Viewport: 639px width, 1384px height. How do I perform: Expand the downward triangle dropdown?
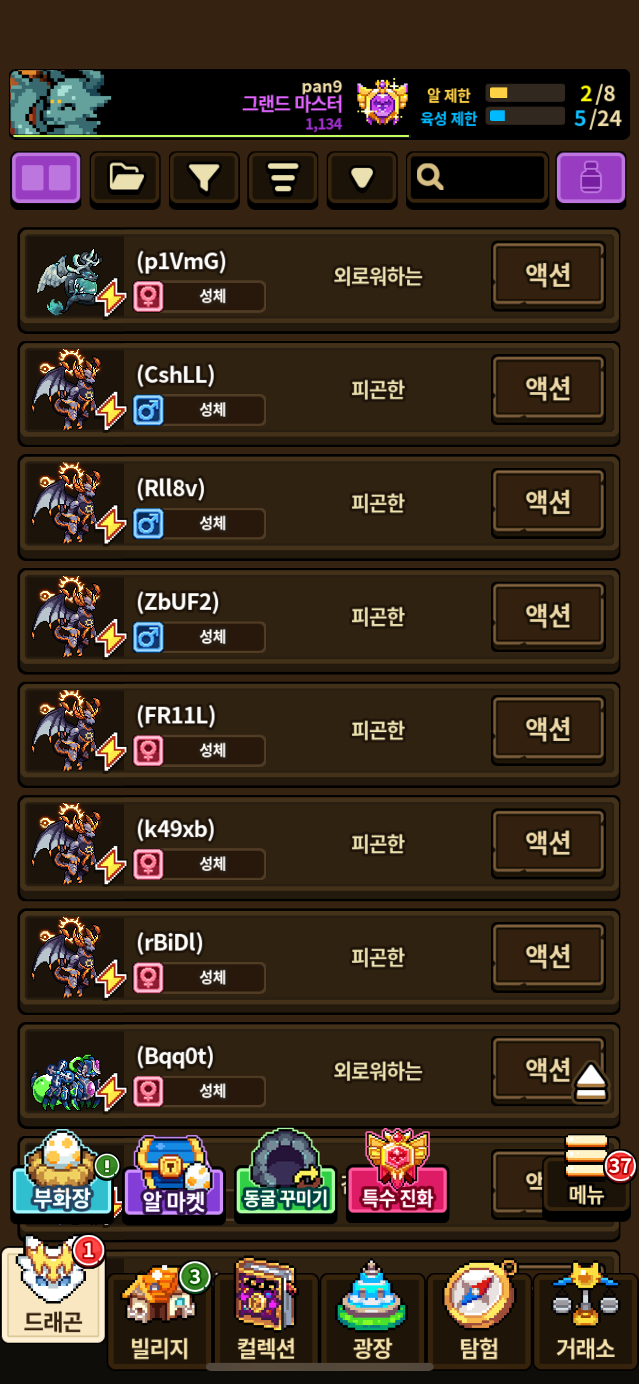[362, 179]
